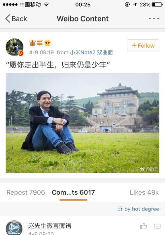Switch to the Repost 7906 tab
This screenshot has width=165, height=235.
(26, 192)
